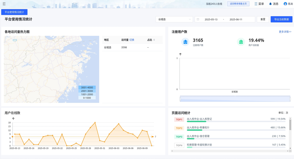This screenshot has height=159, width=294.
Task: Click 切换 link beside 访问量
Action: coord(132,40)
